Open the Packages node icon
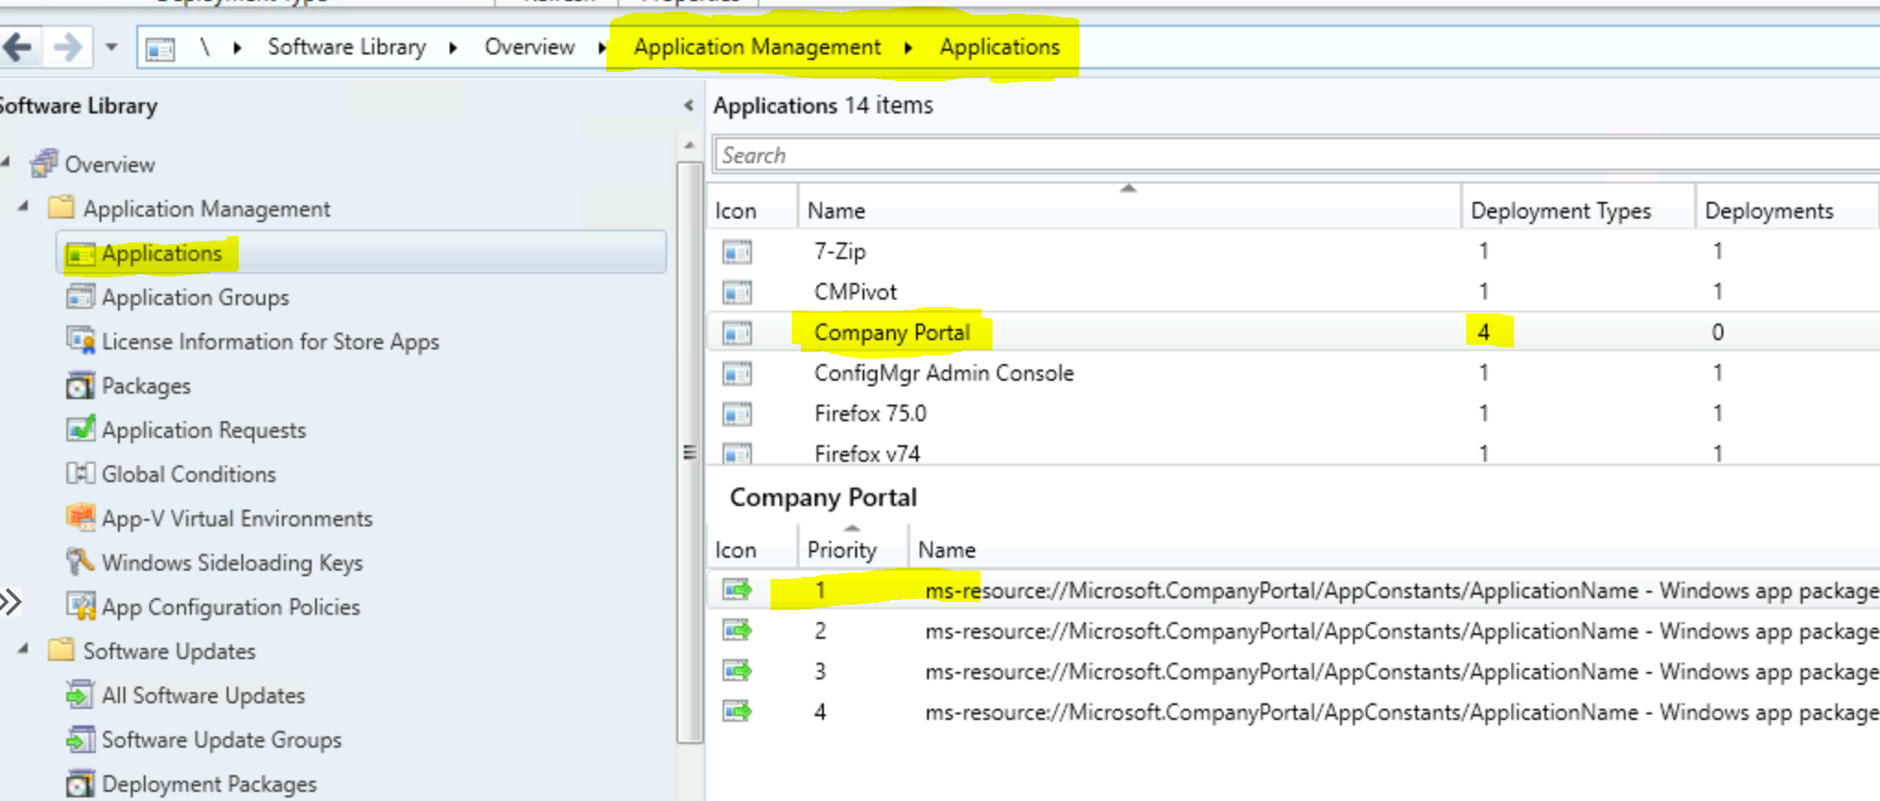This screenshot has width=1880, height=801. [80, 385]
